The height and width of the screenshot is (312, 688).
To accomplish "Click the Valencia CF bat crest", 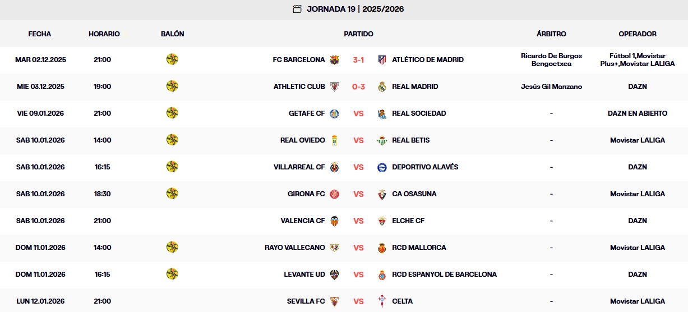I will 335,221.
